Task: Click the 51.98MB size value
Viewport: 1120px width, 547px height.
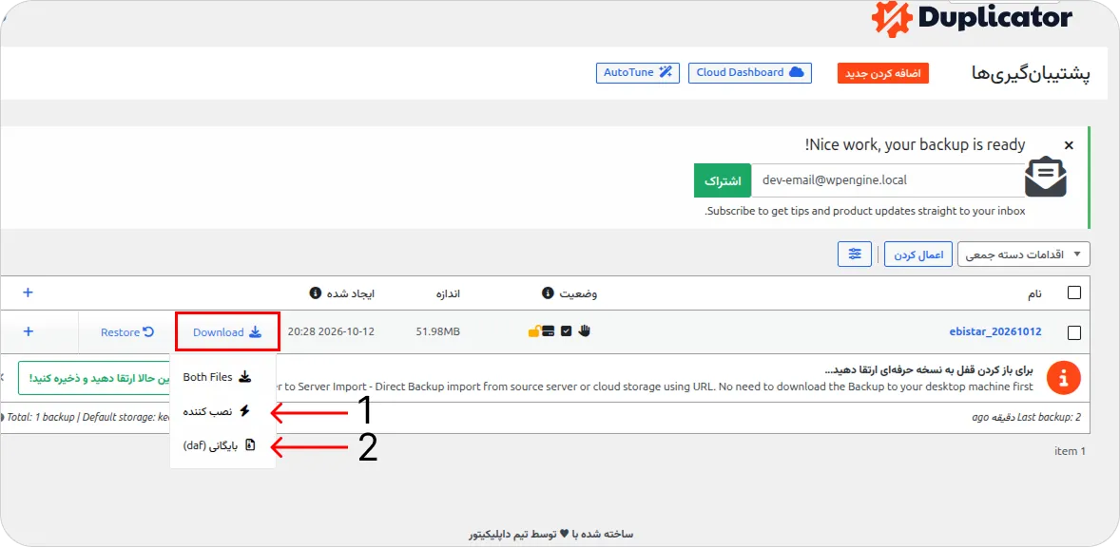Action: (x=437, y=332)
